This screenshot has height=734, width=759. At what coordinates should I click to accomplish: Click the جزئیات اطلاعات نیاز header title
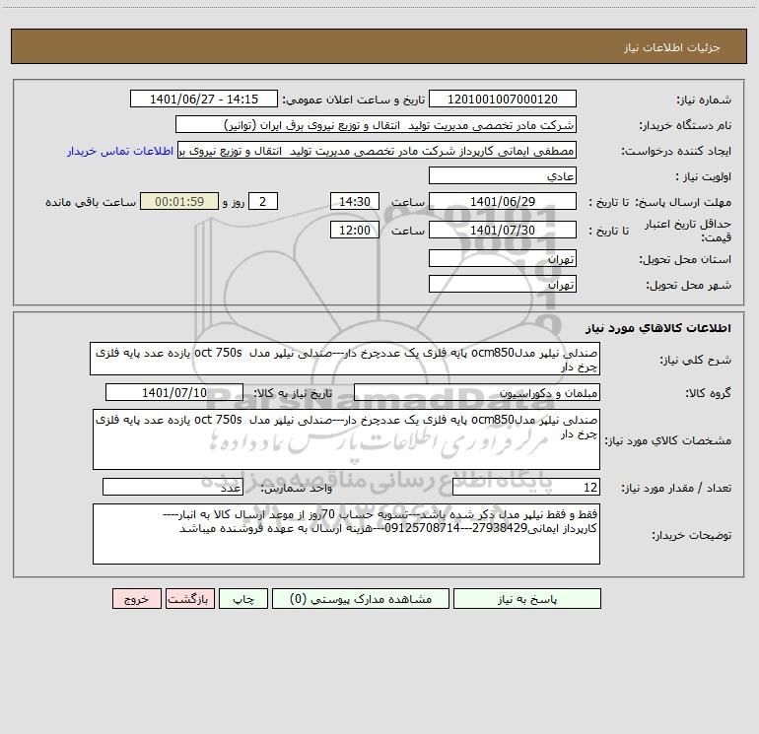pyautogui.click(x=672, y=47)
